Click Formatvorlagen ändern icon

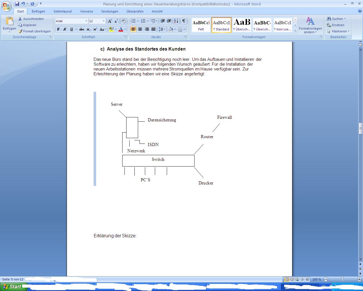pyautogui.click(x=310, y=22)
